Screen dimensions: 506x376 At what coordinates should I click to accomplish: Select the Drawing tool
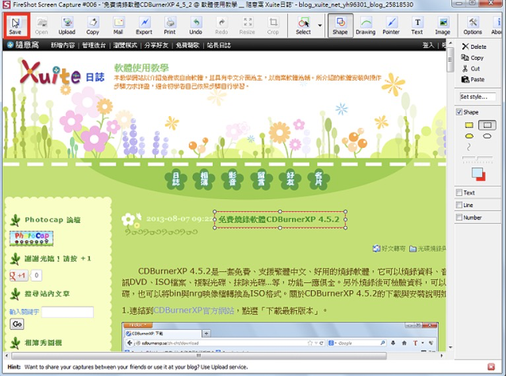tap(365, 26)
